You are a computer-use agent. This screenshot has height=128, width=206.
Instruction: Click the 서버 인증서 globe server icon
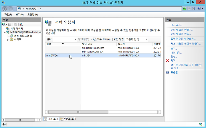point(48,23)
